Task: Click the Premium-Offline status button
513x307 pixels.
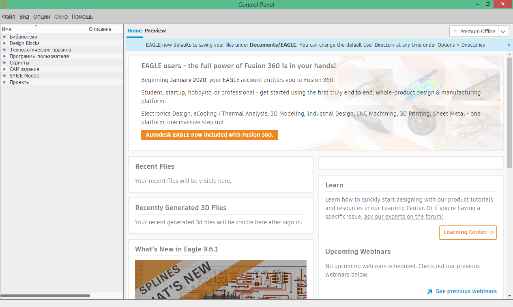Action: pos(474,31)
